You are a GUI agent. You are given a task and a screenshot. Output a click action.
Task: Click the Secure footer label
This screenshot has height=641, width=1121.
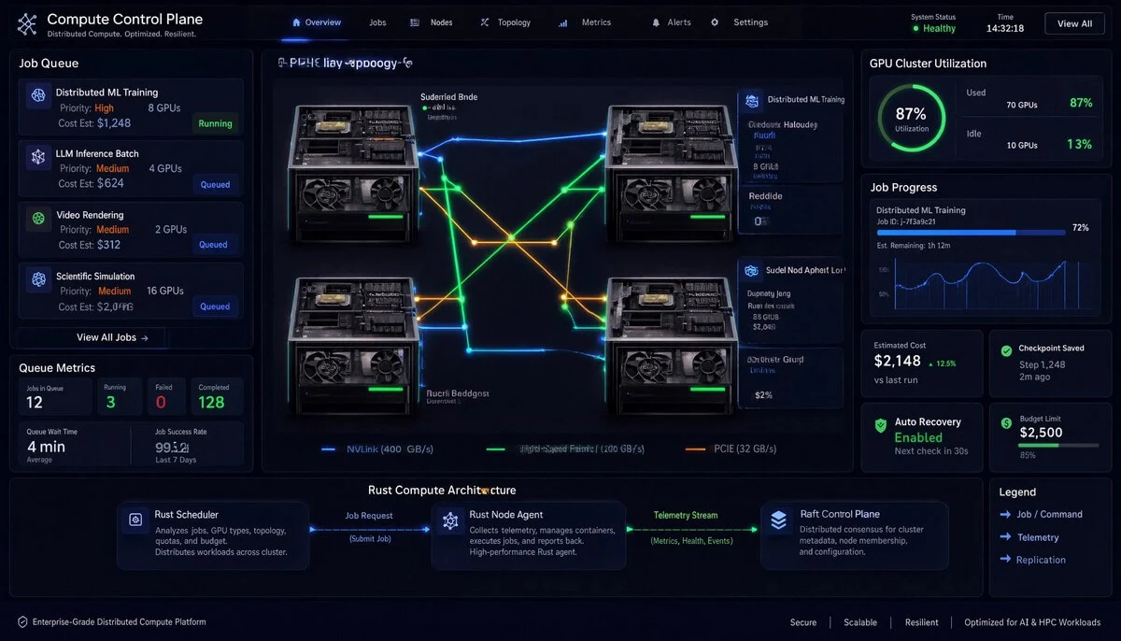coord(802,622)
